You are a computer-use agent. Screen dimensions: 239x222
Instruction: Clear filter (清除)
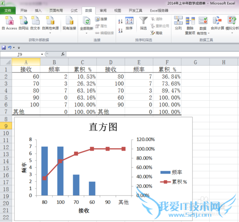pyautogui.click(x=157, y=19)
